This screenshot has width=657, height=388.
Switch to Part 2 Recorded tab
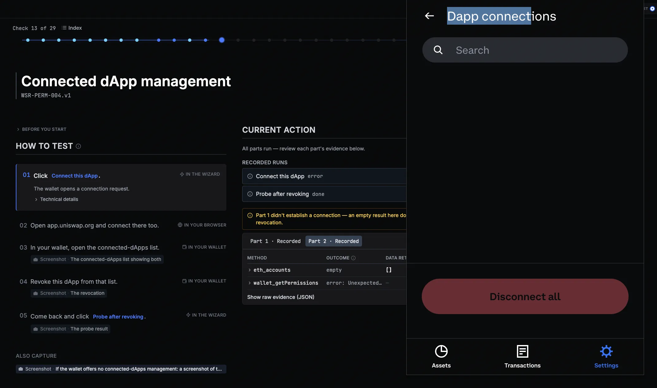[334, 241]
